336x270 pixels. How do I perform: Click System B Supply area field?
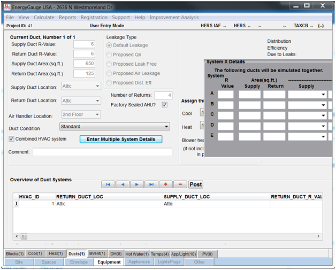[x=250, y=105]
